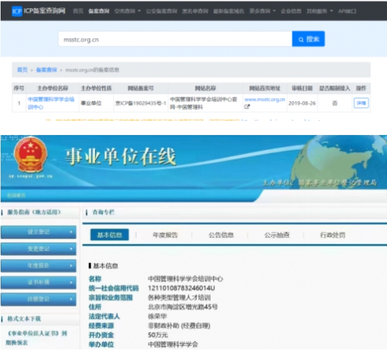Screen dimensions: 387x350
Task: Click the 服务指南（地方适用） sidebar heading
Action: 34,212
